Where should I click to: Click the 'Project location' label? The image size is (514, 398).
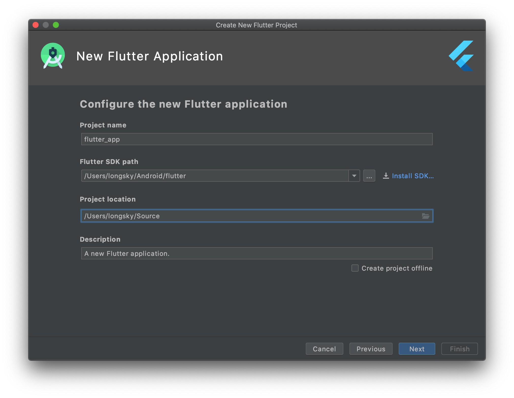[108, 199]
